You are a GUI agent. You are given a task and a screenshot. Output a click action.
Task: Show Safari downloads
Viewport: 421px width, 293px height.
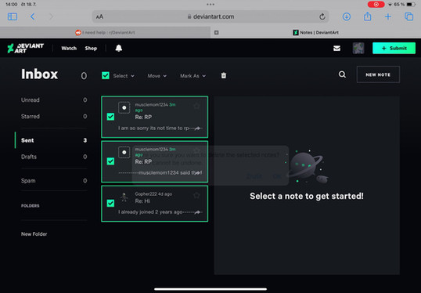347,16
